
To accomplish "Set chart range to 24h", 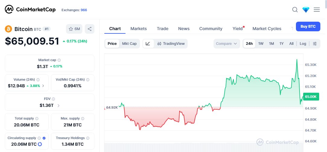I will pyautogui.click(x=249, y=44).
